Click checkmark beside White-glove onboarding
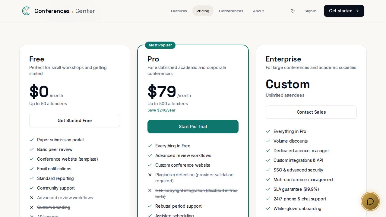 pos(268,209)
